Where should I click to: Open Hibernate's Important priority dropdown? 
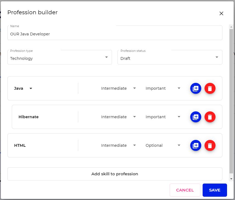click(163, 117)
